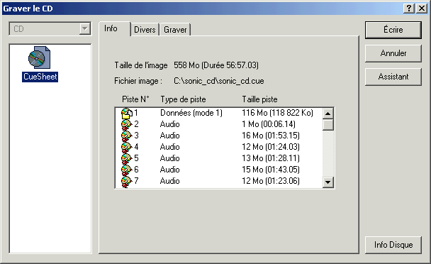The width and height of the screenshot is (431, 264).
Task: Open the CD type dropdown arrow
Action: 85,28
